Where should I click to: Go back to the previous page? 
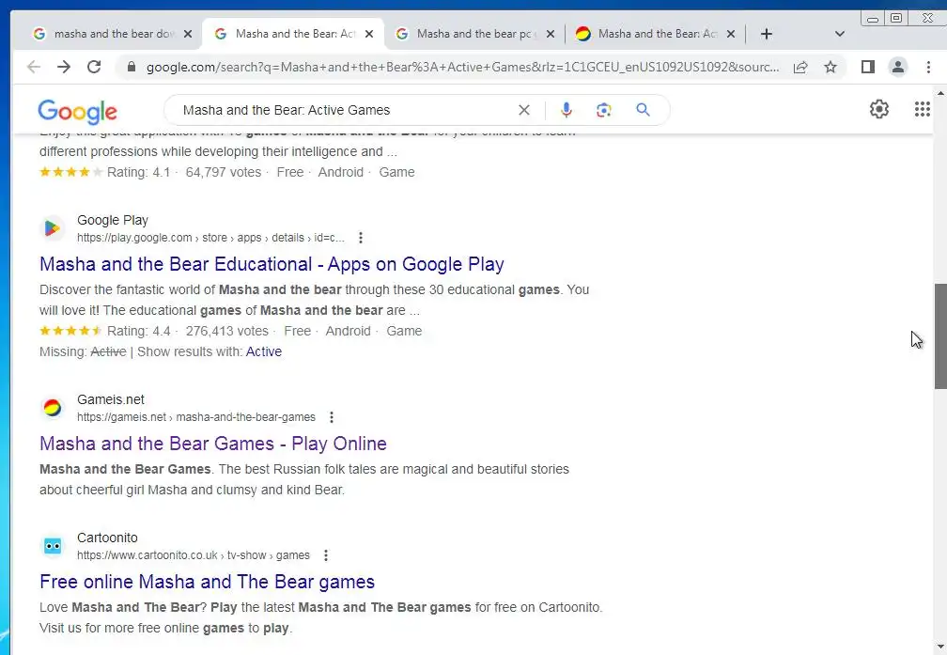[x=34, y=67]
